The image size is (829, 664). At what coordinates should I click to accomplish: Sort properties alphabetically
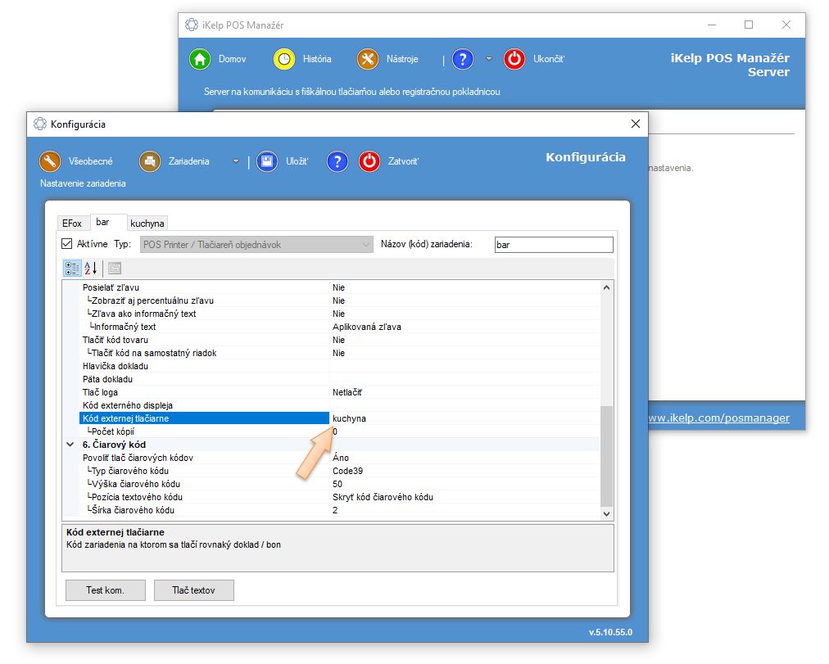[90, 268]
